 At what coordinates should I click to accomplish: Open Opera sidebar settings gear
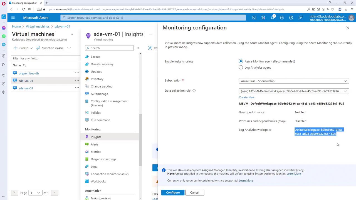tap(4, 92)
